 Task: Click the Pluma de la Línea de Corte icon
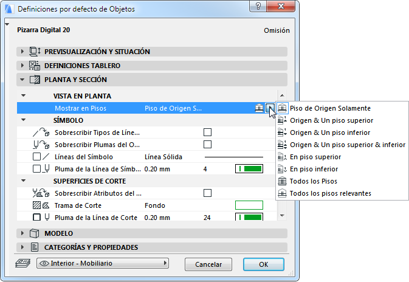pos(41,218)
